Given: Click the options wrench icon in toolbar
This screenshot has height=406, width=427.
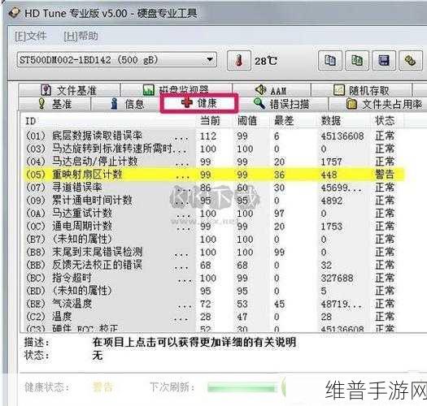Looking at the screenshot, I should (411, 60).
